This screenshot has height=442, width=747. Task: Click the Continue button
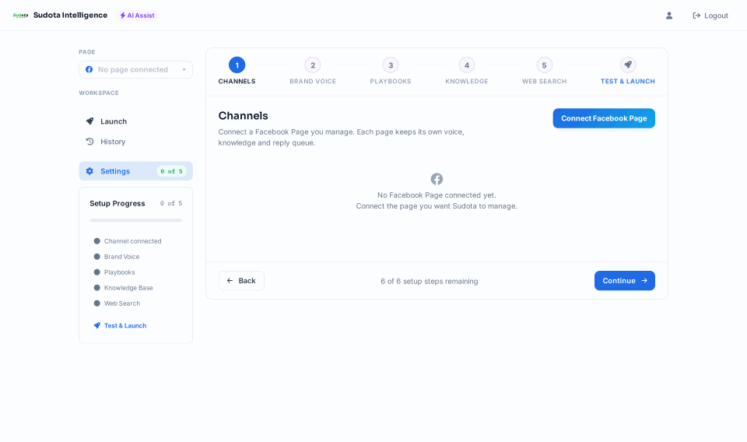coord(625,281)
